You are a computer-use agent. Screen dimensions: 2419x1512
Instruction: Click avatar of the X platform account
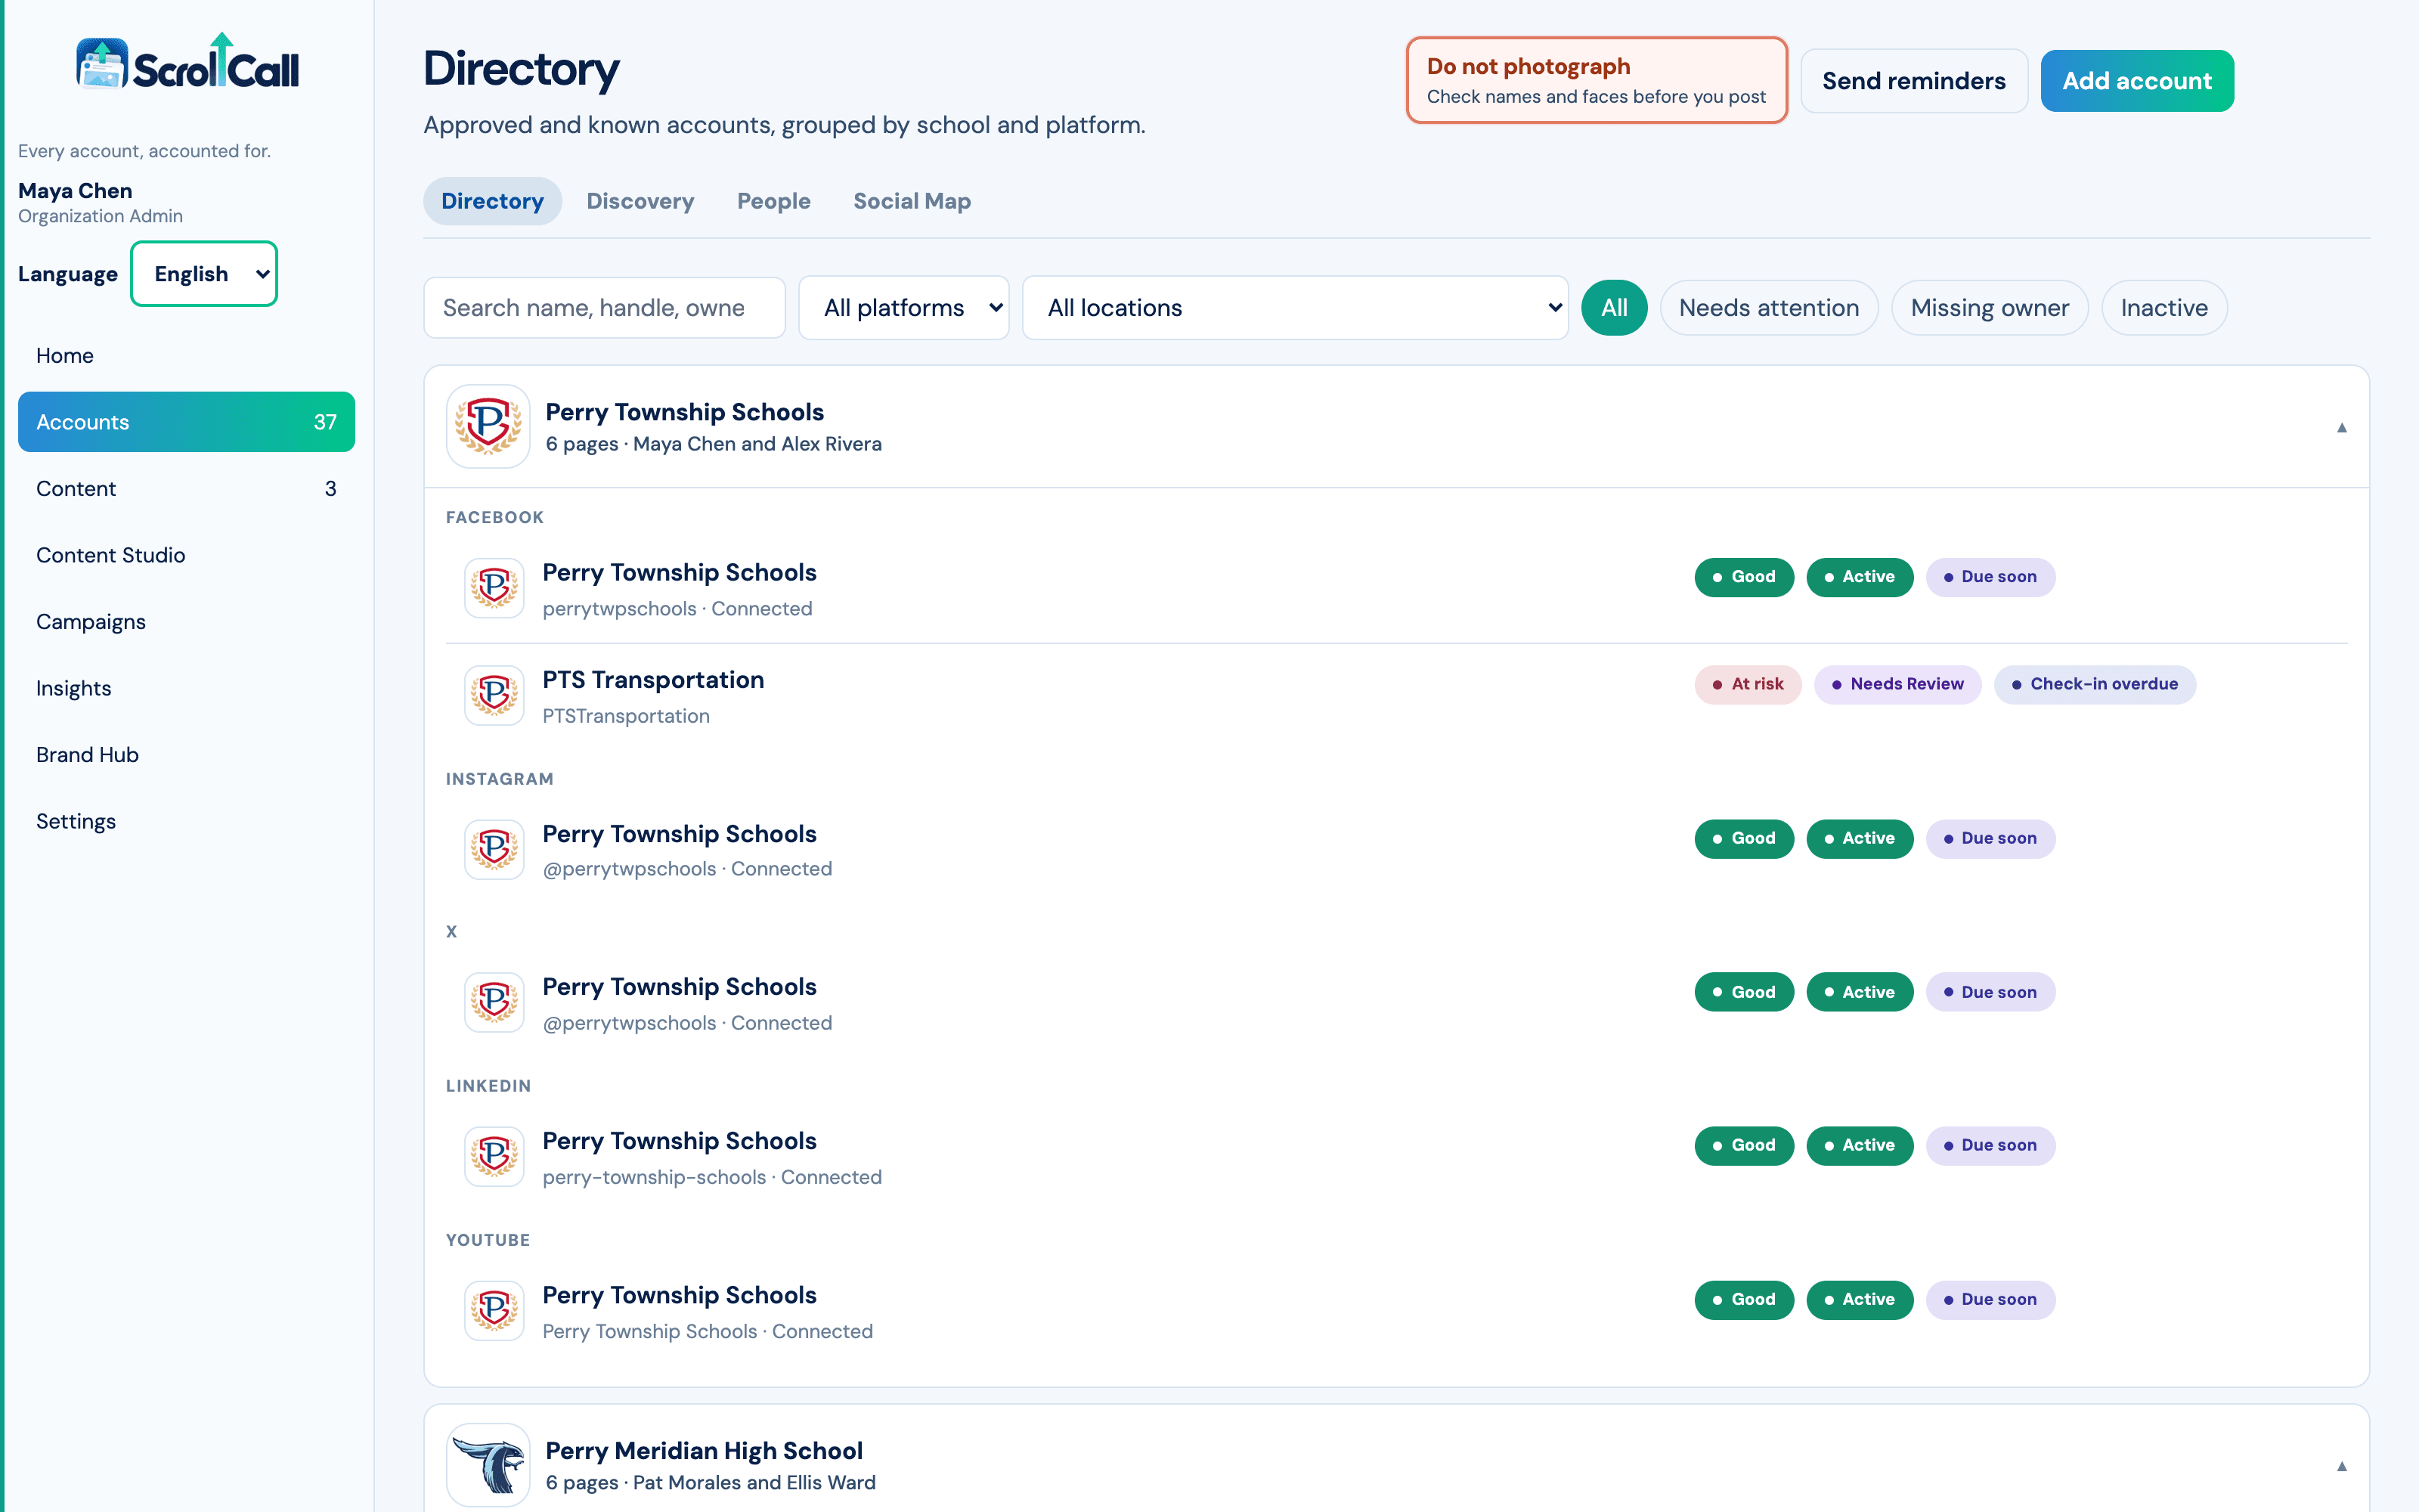pos(494,1002)
